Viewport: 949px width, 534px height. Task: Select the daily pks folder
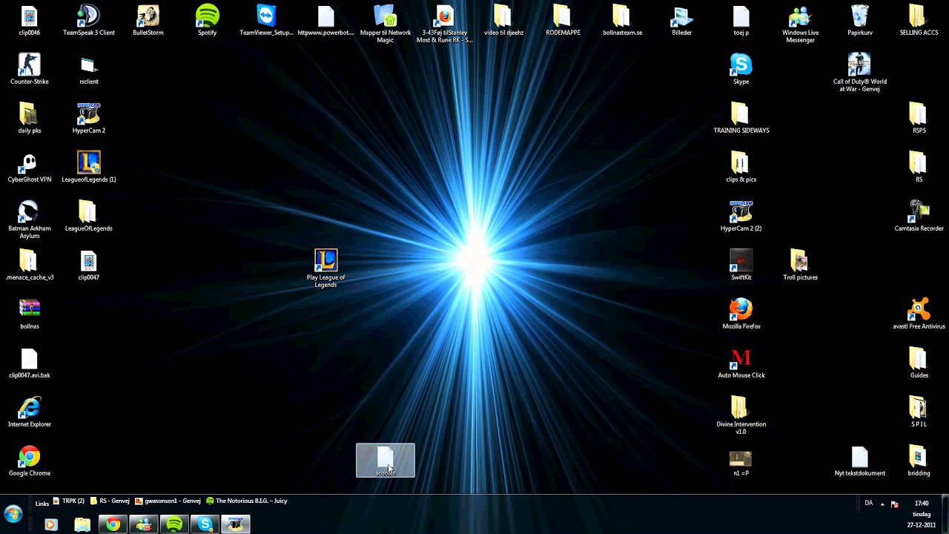point(30,119)
